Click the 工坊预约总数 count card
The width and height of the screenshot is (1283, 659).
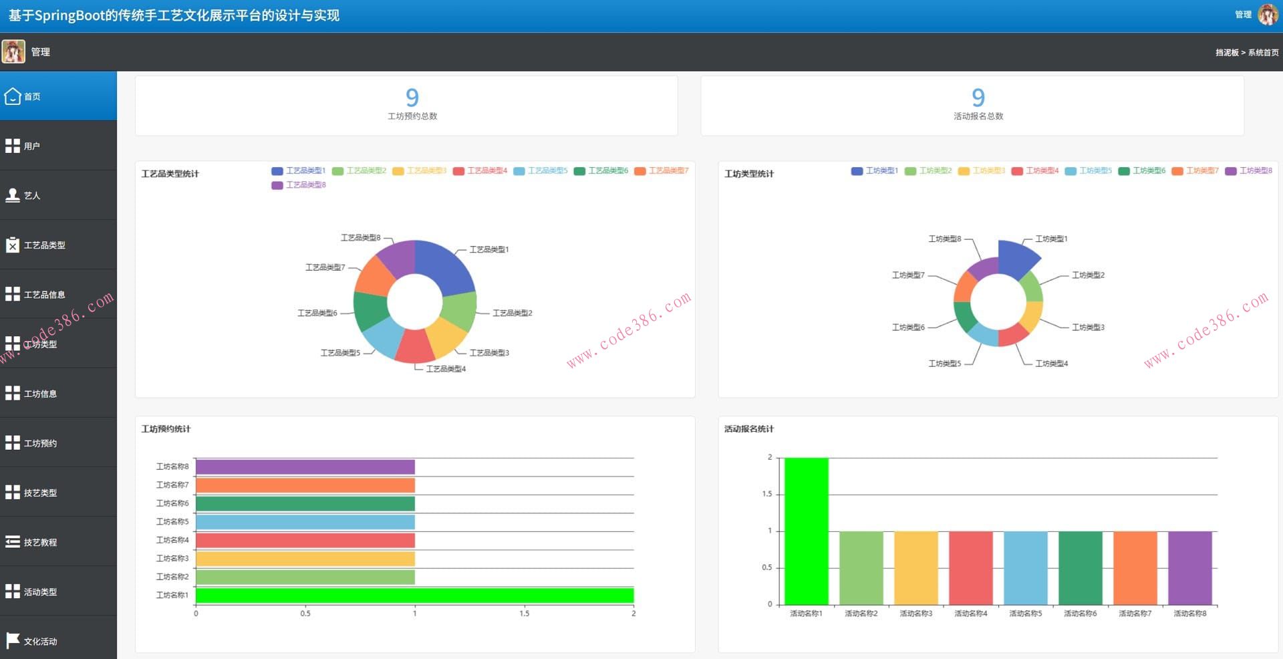click(406, 106)
